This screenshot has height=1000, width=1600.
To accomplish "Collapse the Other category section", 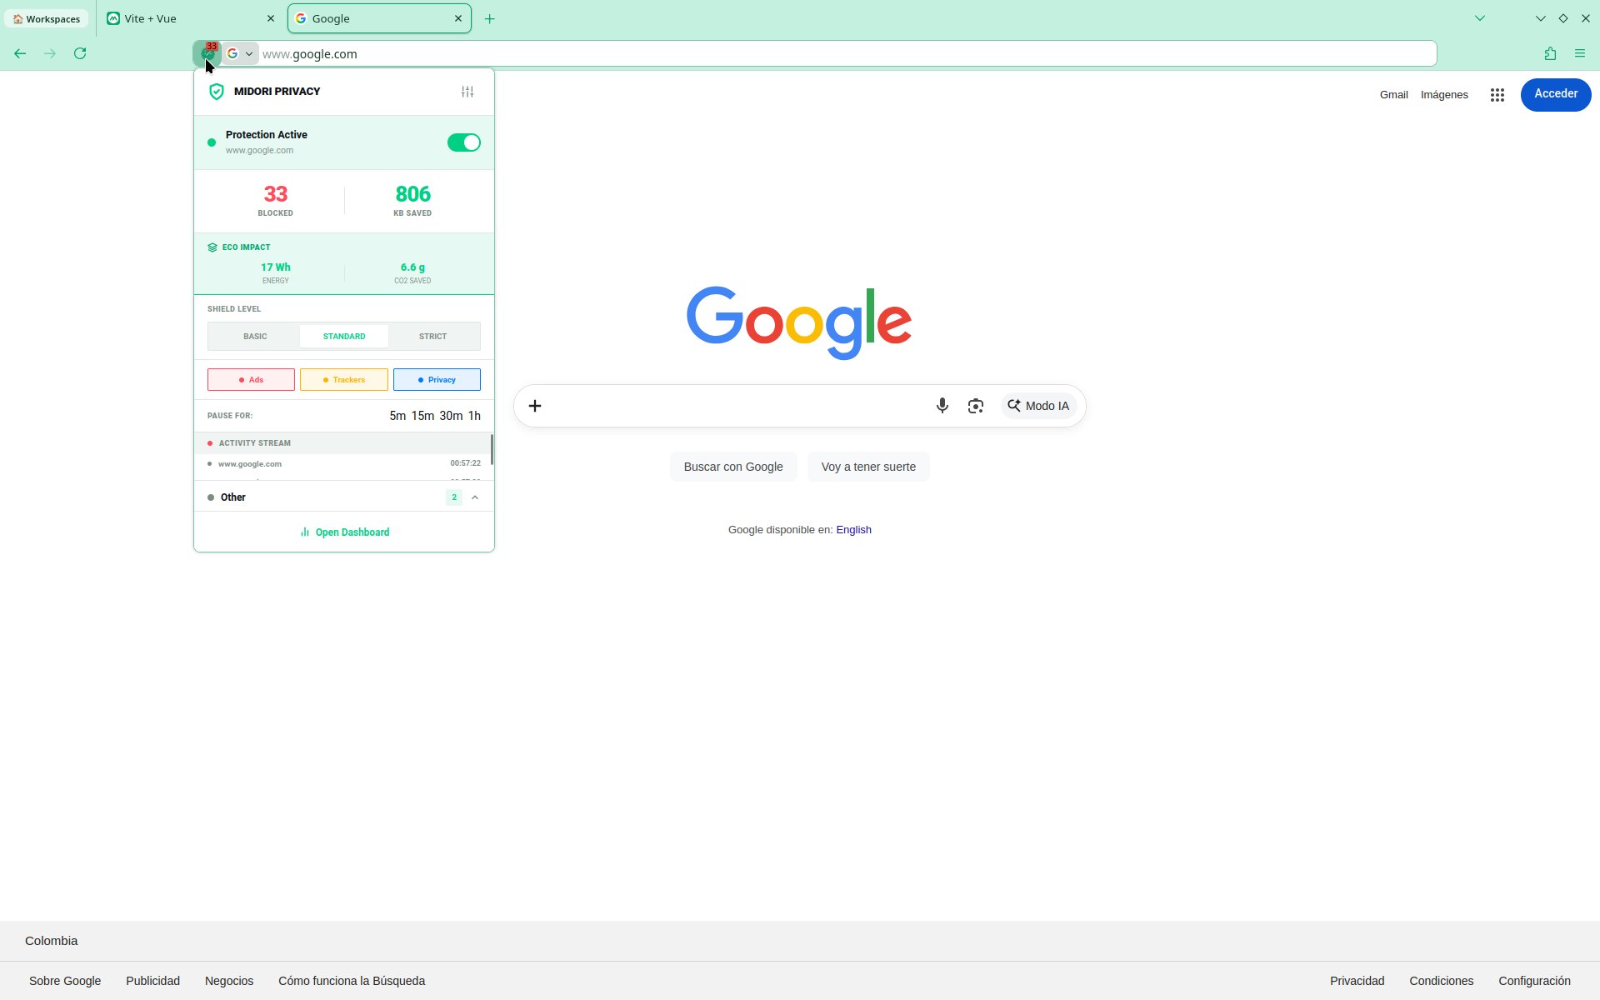I will [475, 497].
